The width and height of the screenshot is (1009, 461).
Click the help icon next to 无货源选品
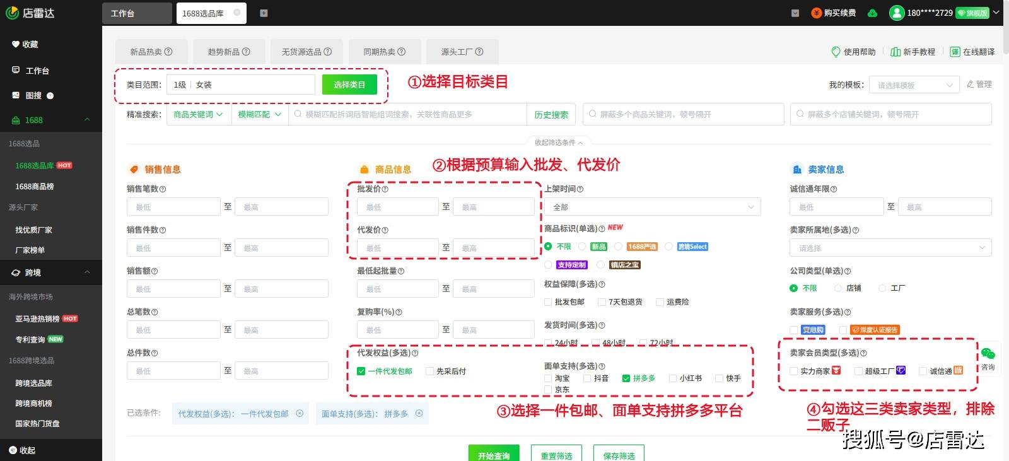point(327,52)
